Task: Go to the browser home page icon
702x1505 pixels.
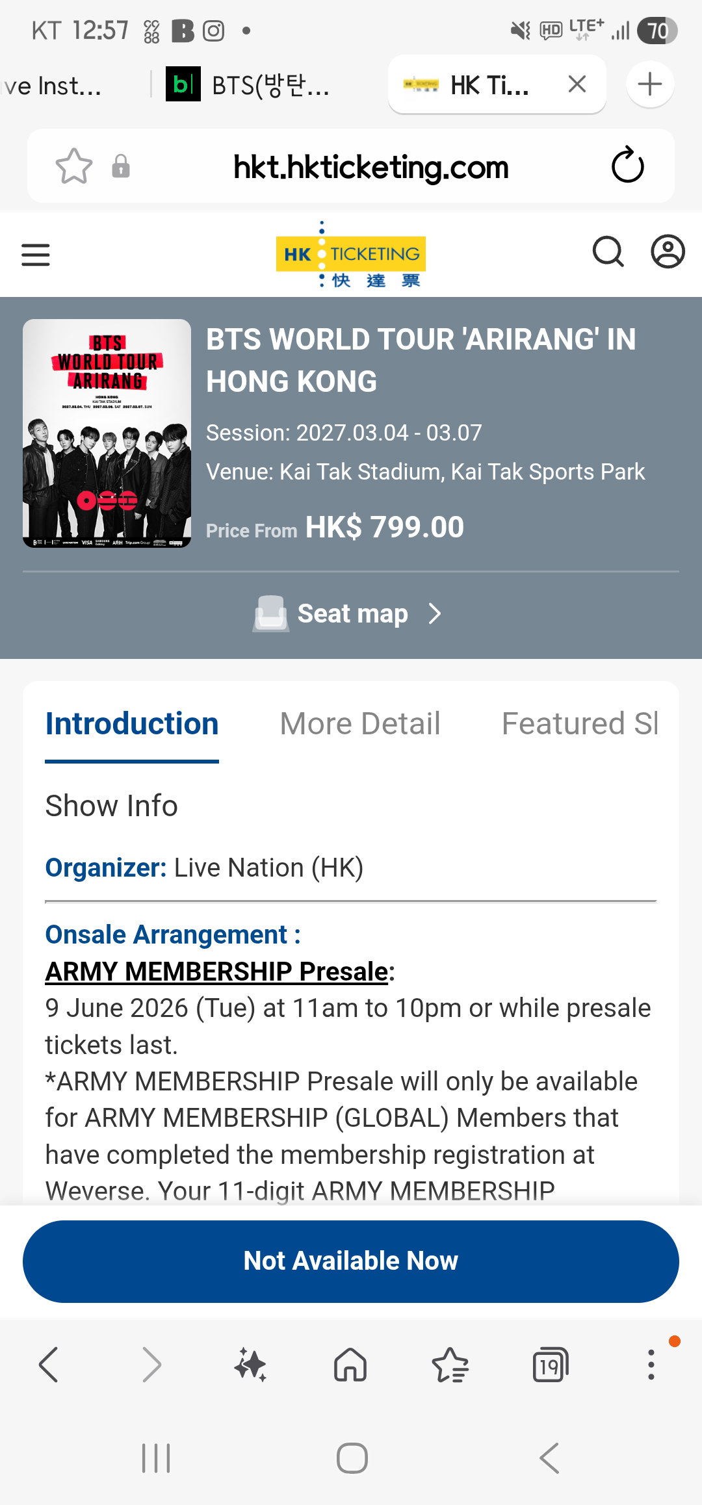Action: 350,1364
